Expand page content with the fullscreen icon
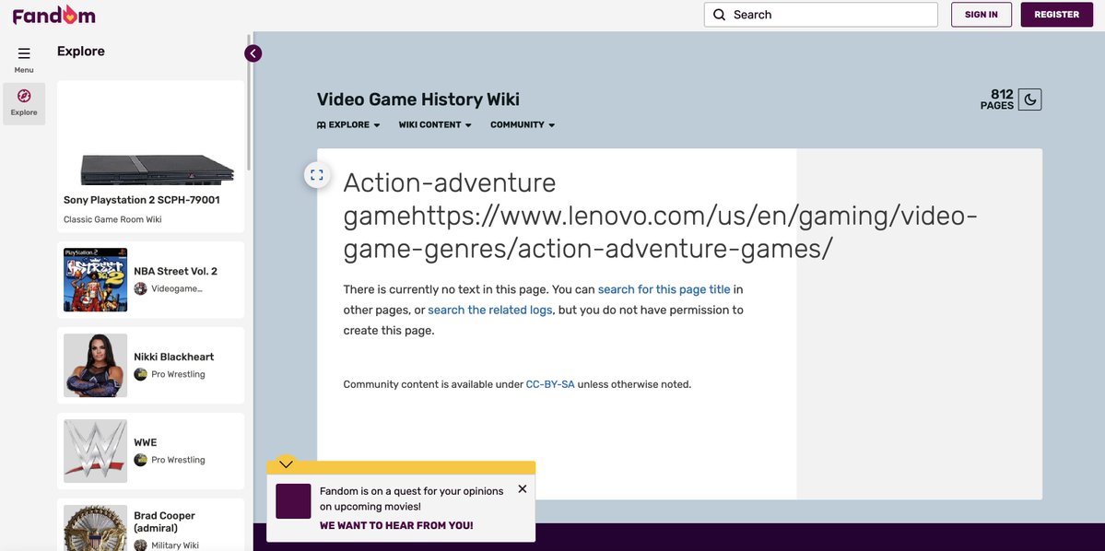Screen dimensions: 1105x551 (x=317, y=175)
